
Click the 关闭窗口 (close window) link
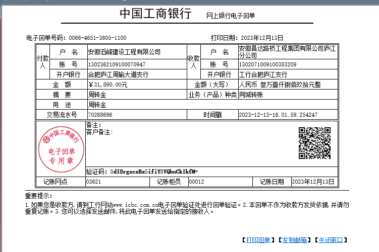point(331,240)
